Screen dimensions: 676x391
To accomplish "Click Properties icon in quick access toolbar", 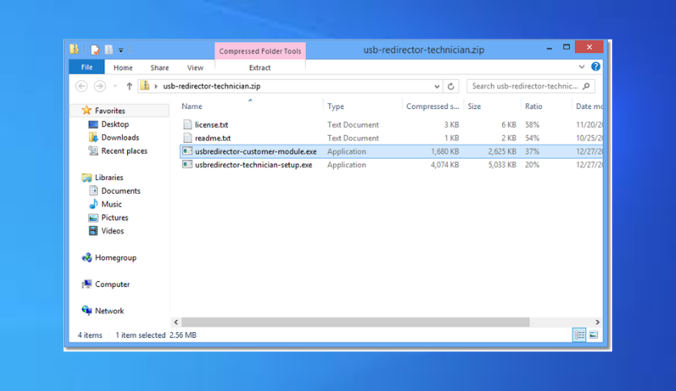I will 95,50.
